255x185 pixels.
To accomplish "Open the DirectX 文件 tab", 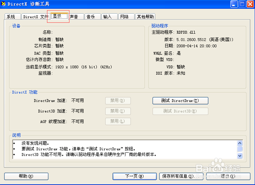I will click(x=36, y=16).
